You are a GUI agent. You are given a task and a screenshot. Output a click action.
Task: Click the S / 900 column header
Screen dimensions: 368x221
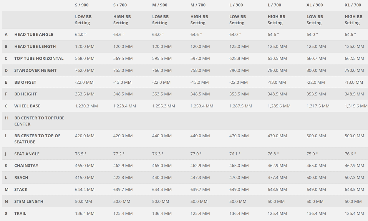tap(82, 5)
